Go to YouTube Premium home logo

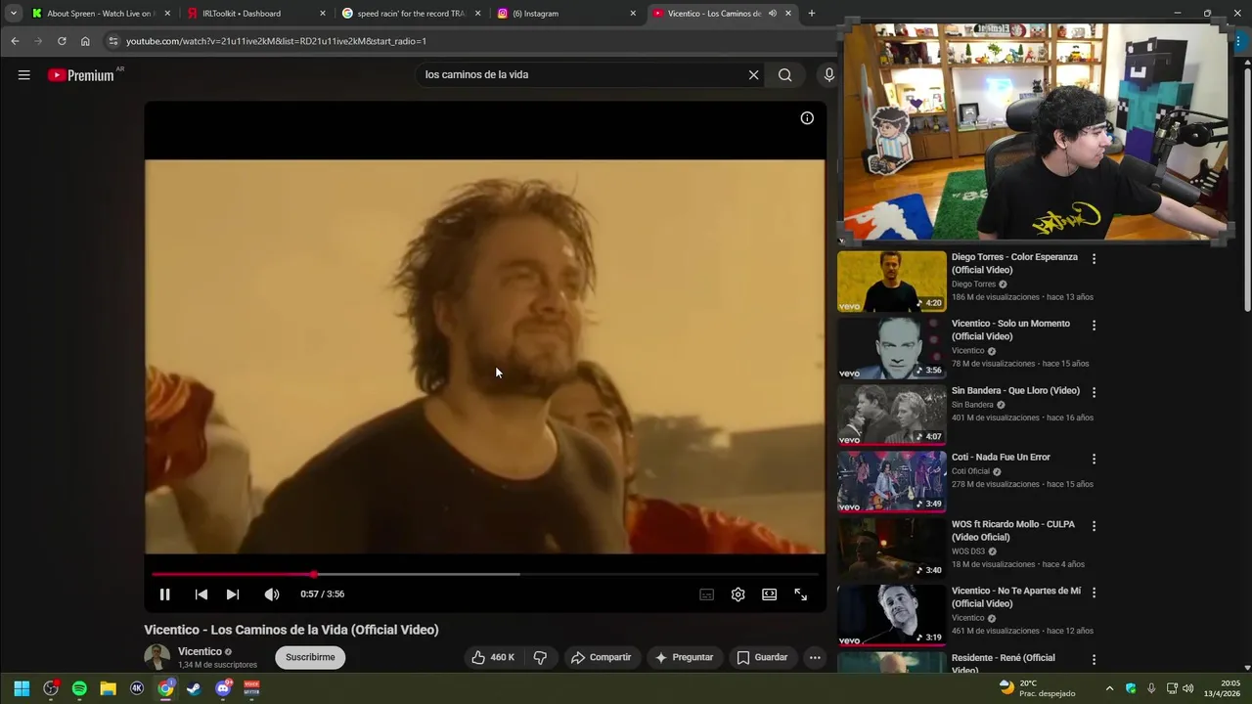[x=81, y=75]
